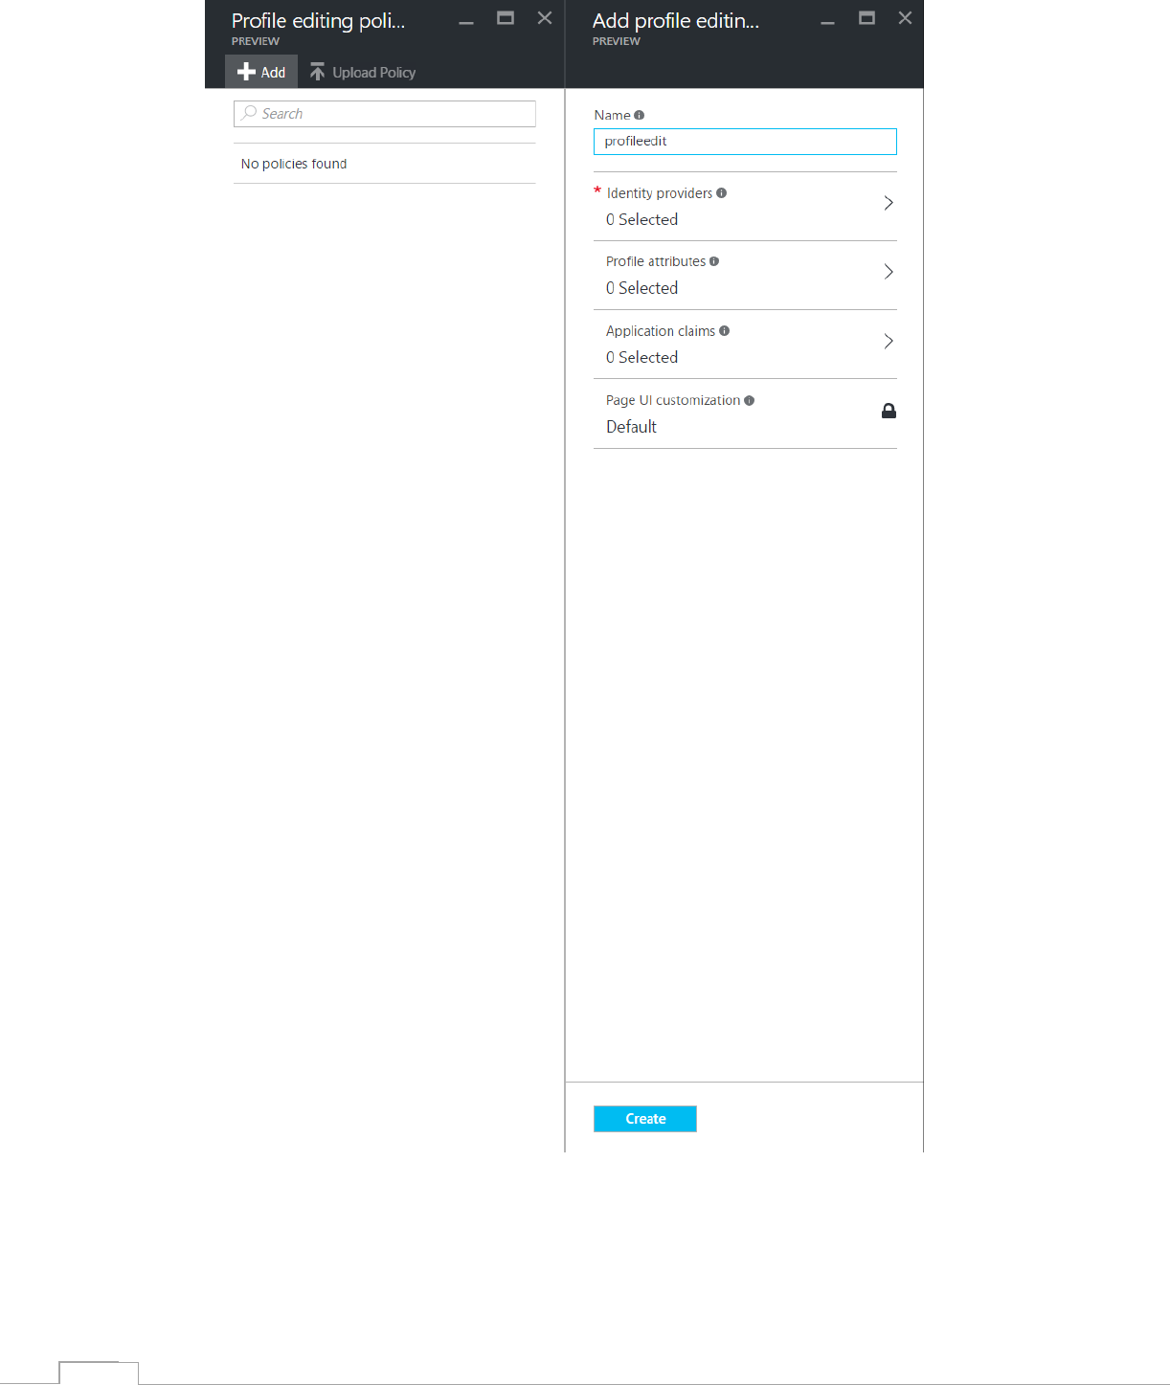Click the Page UI customization info icon
The image size is (1170, 1385).
tap(749, 400)
